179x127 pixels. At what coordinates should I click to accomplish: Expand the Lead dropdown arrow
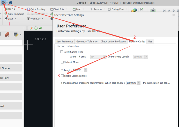click(83, 9)
